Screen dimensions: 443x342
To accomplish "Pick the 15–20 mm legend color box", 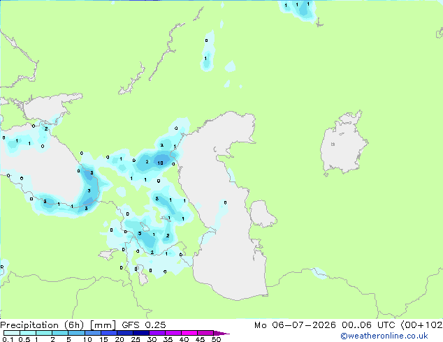I will coord(108,333).
